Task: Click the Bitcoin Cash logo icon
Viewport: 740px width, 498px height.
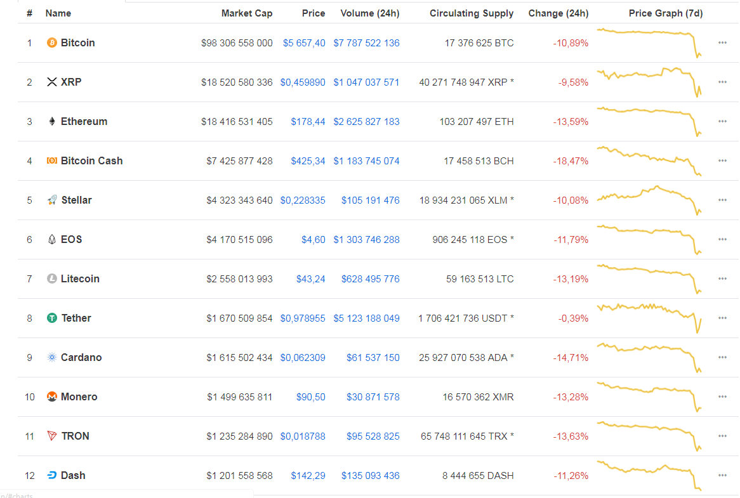Action: point(52,161)
